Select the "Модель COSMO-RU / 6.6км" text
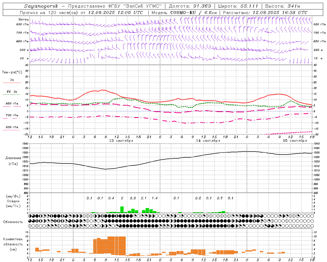This screenshot has width=327, height=262. pos(184,13)
